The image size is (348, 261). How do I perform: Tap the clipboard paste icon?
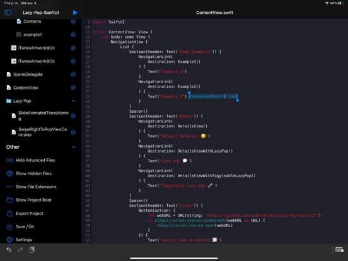[x=32, y=250]
